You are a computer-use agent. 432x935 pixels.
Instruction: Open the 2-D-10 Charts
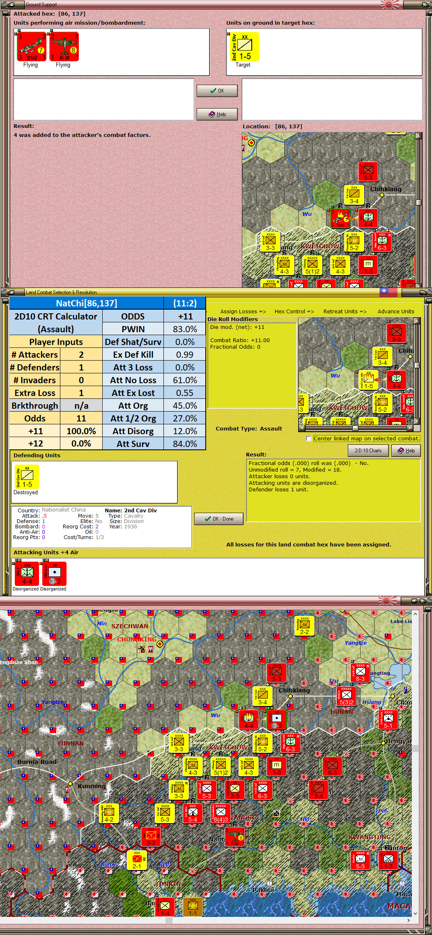pos(368,451)
